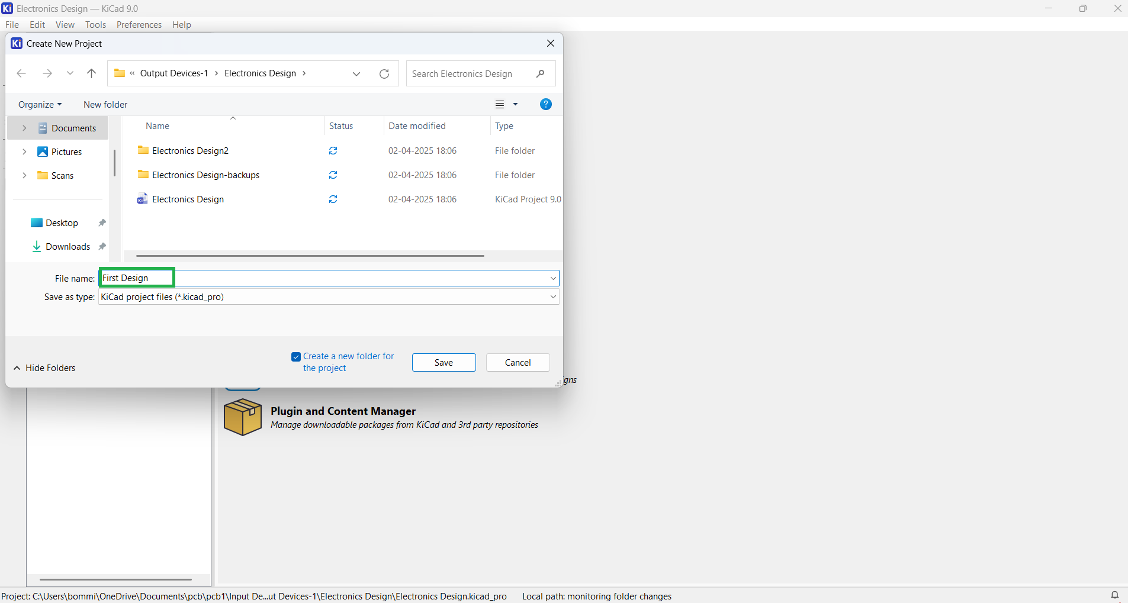Image resolution: width=1128 pixels, height=603 pixels.
Task: Click the navigation pane vertical scrollbar
Action: tap(114, 163)
